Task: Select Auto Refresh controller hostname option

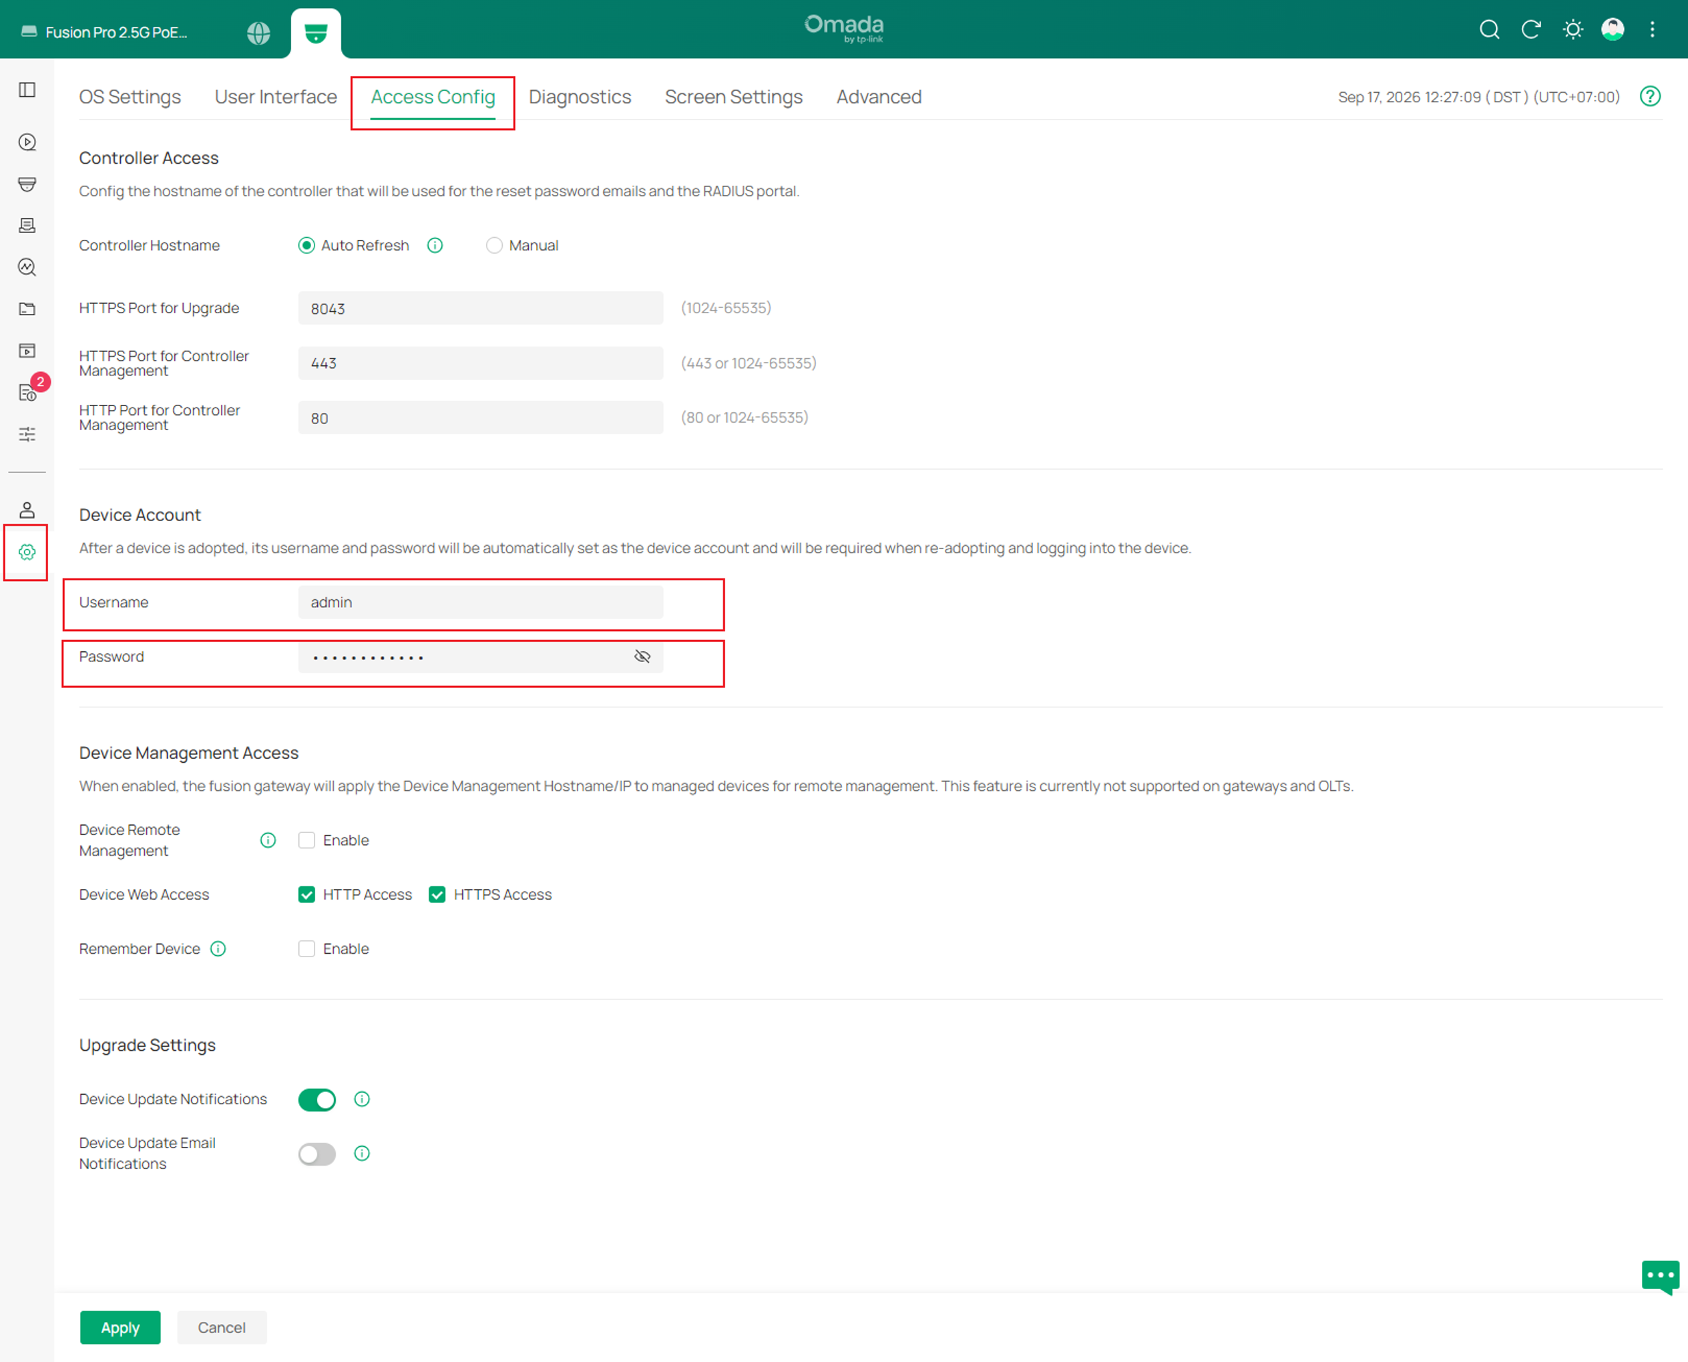Action: click(306, 246)
